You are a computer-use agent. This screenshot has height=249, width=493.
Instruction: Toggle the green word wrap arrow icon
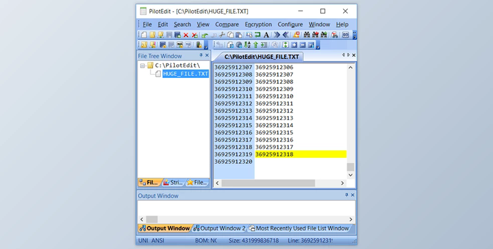click(258, 35)
